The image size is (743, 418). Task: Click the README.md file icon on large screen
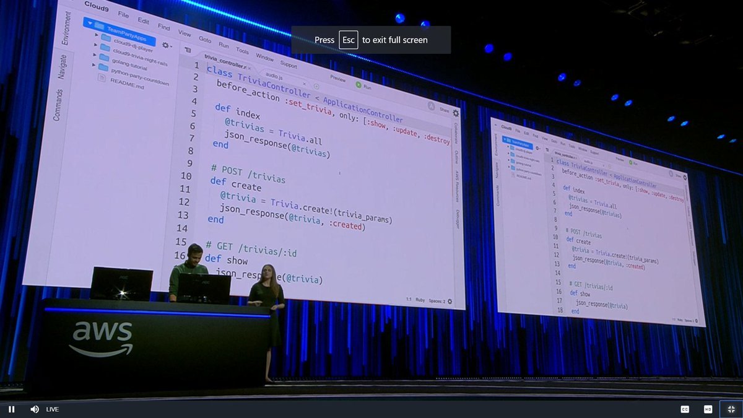pos(102,78)
